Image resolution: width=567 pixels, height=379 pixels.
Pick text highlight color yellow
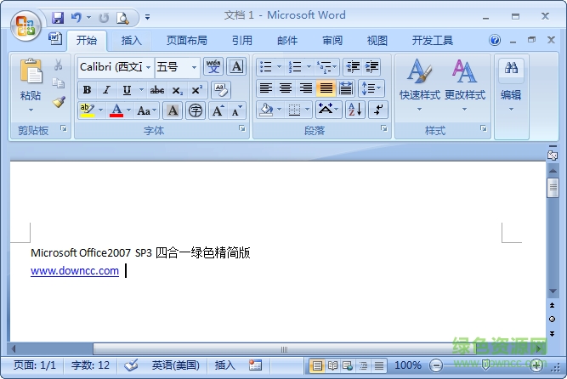[88, 110]
